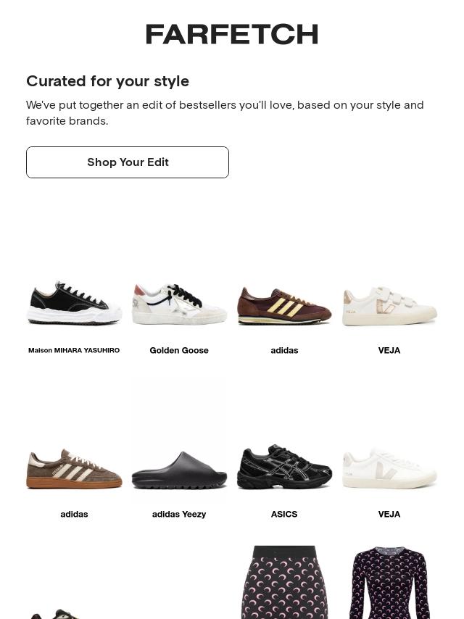Click the Golden Goose brand label
This screenshot has width=464, height=619.
click(x=179, y=350)
